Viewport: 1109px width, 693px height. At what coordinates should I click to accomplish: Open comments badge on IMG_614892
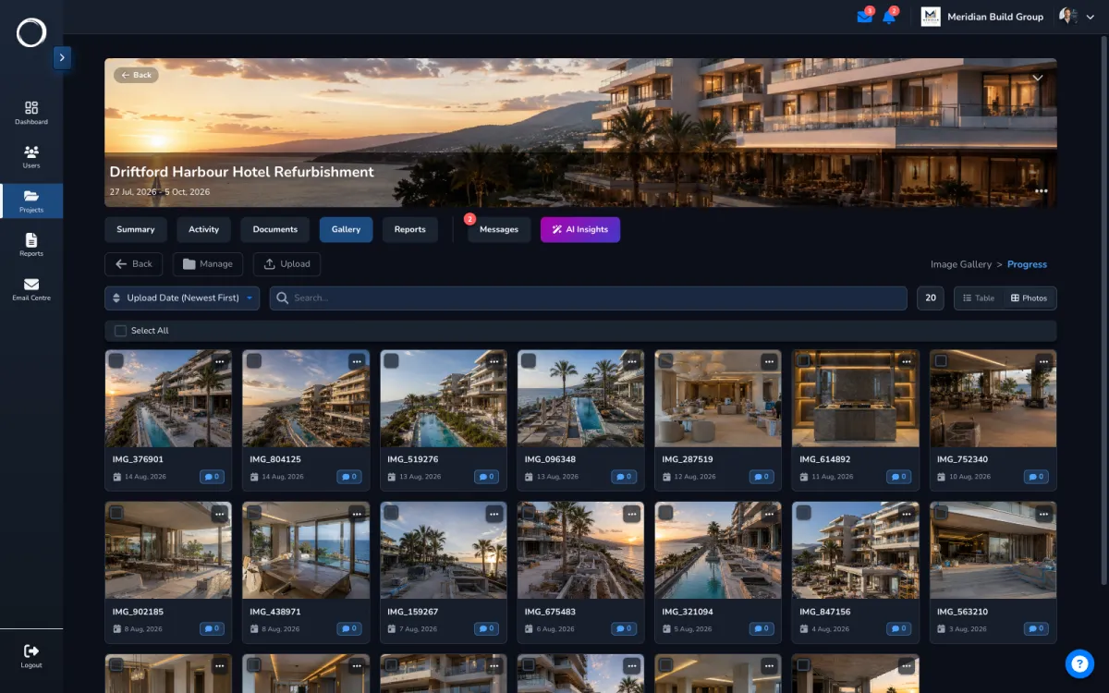898,477
